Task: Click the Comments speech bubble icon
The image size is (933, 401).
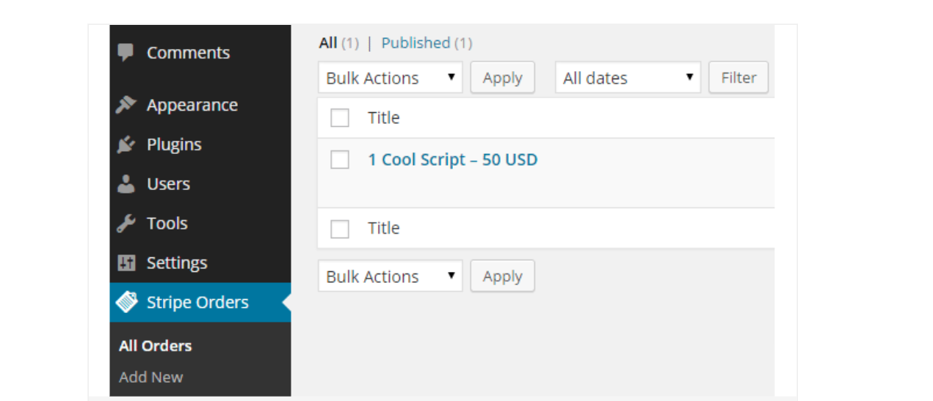Action: click(x=126, y=53)
